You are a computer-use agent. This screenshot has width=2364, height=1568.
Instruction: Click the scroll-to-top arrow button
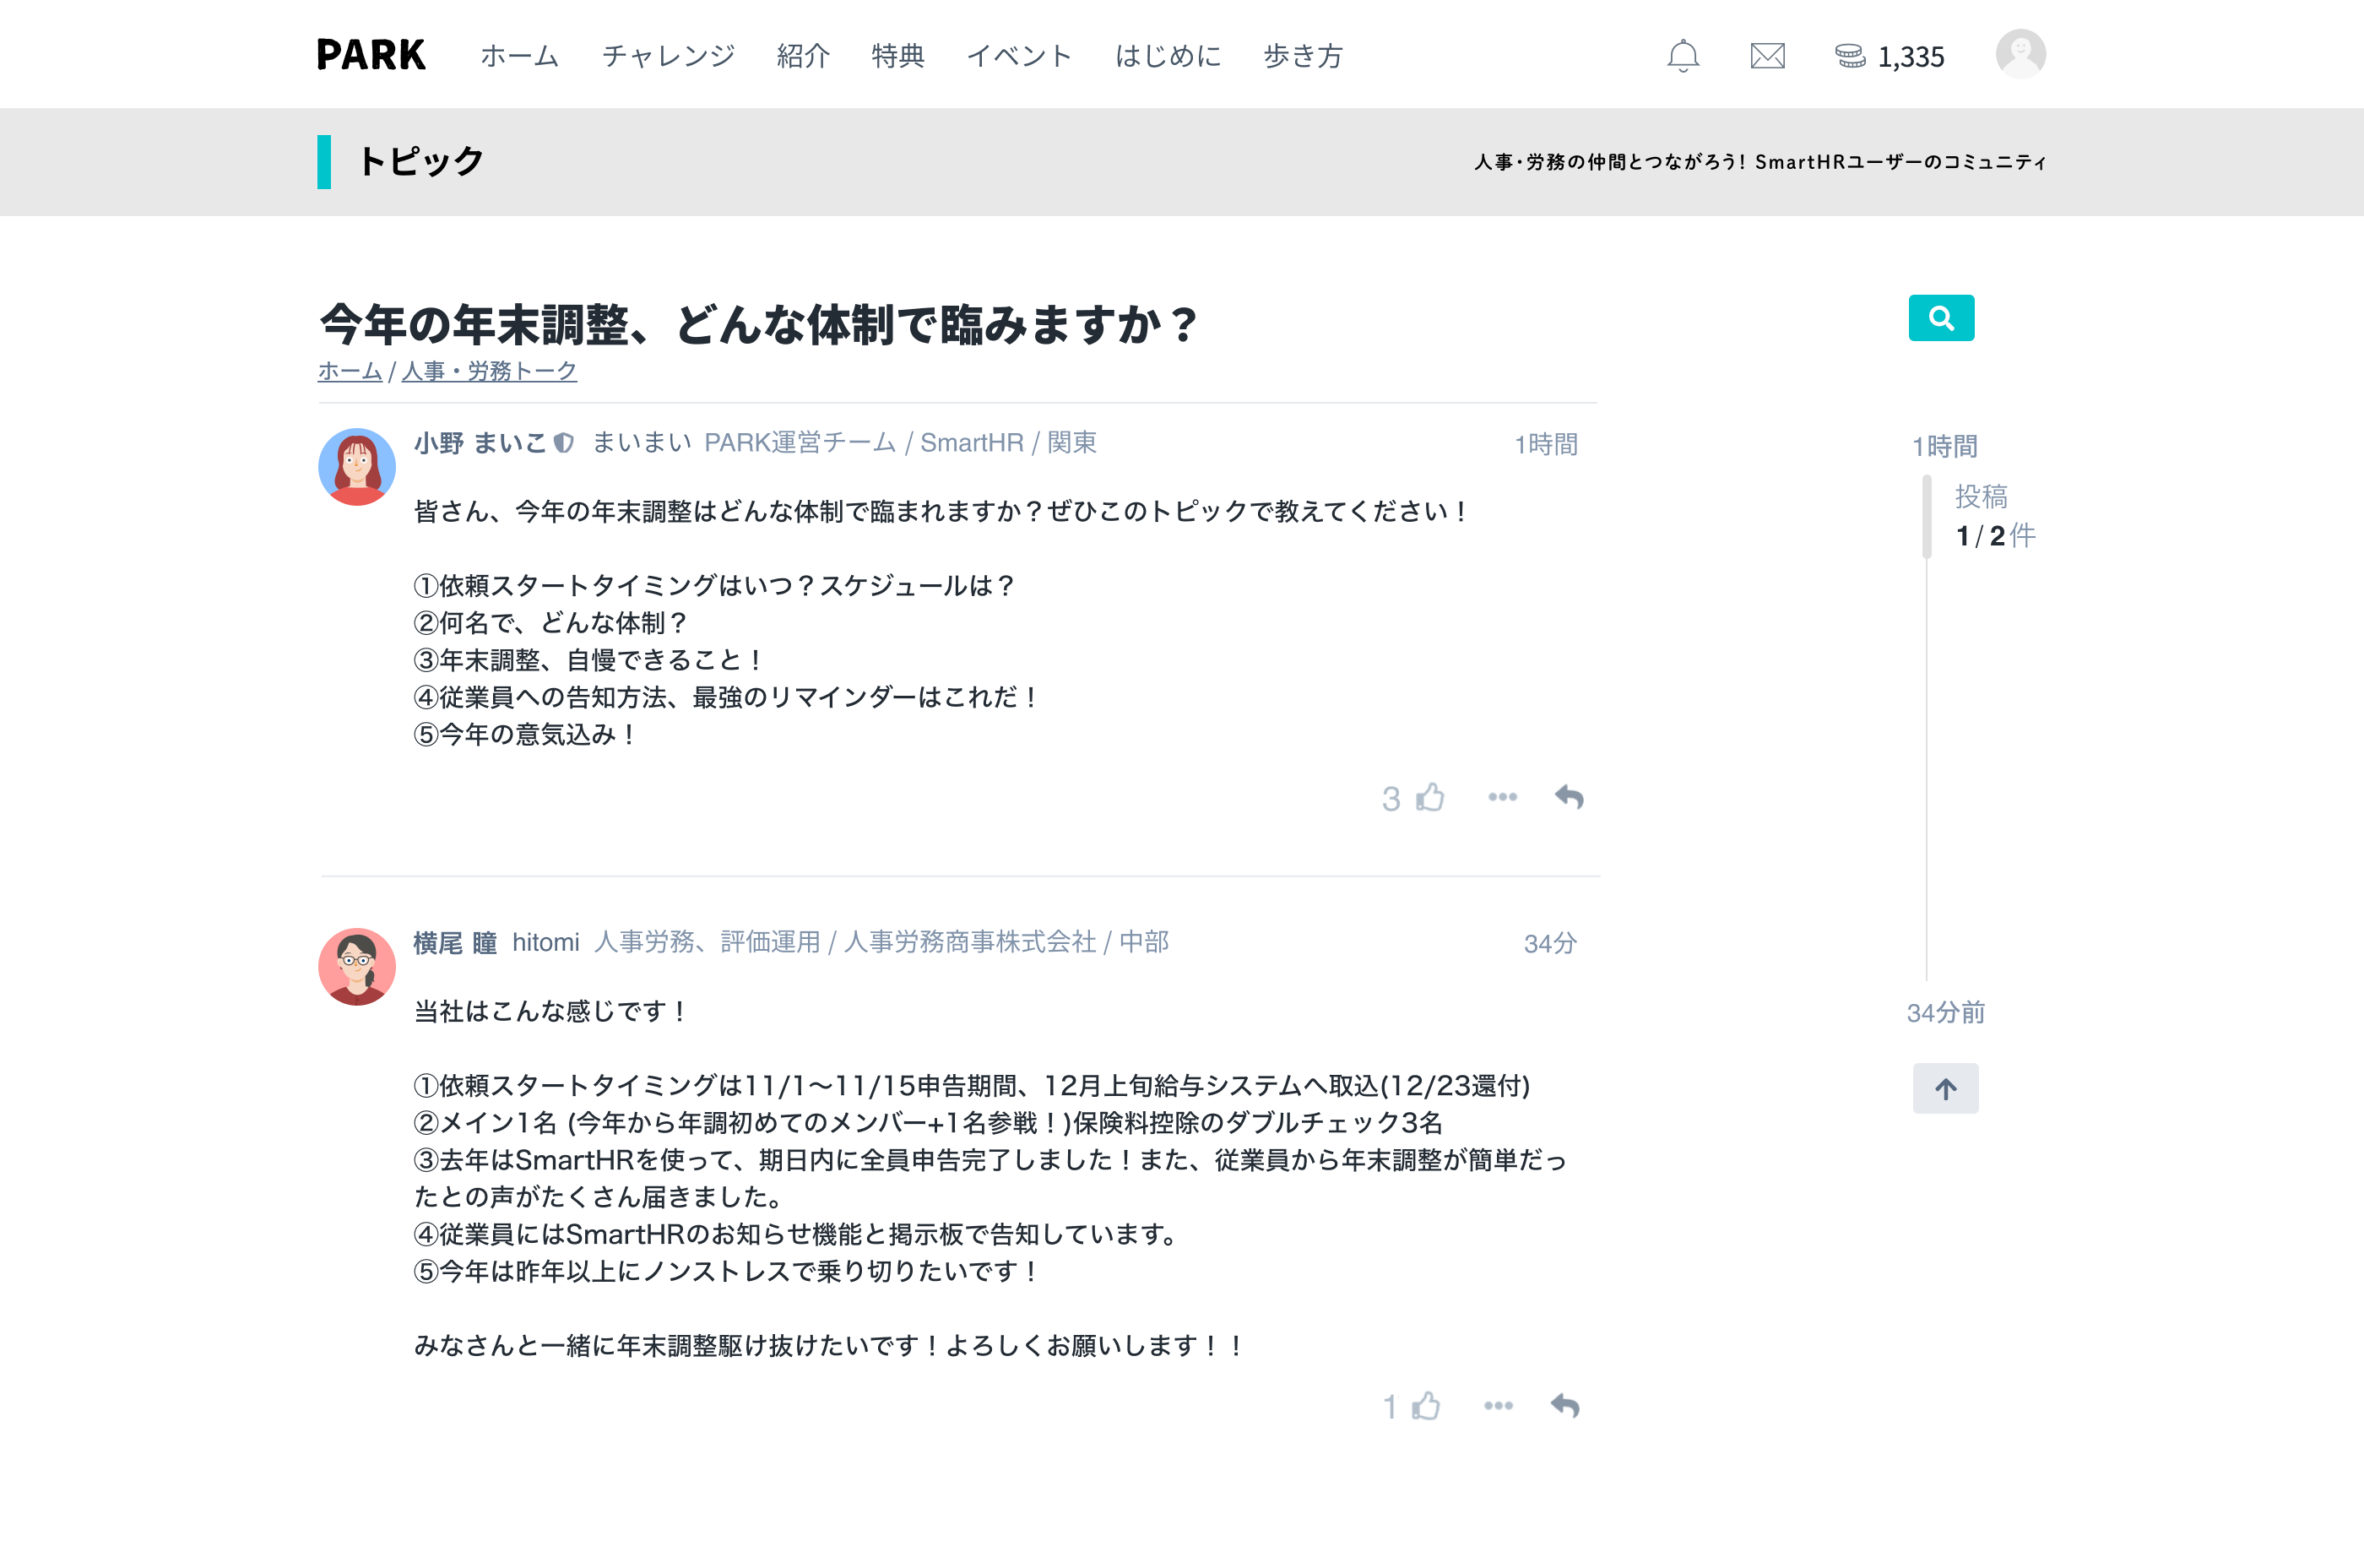1945,1088
